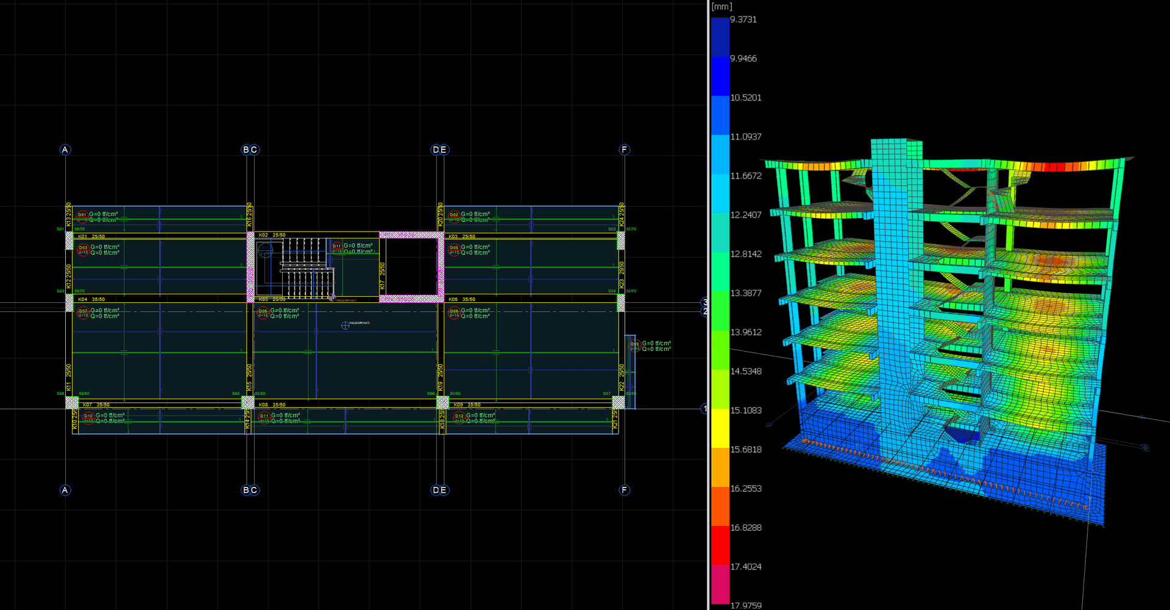The height and width of the screenshot is (610, 1170).
Task: Click vertical beam label K19 25/50
Action: (441, 378)
